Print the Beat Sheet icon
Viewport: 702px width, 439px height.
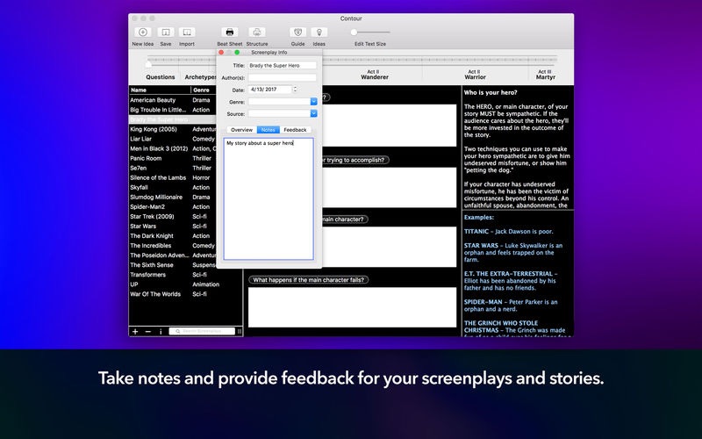230,32
